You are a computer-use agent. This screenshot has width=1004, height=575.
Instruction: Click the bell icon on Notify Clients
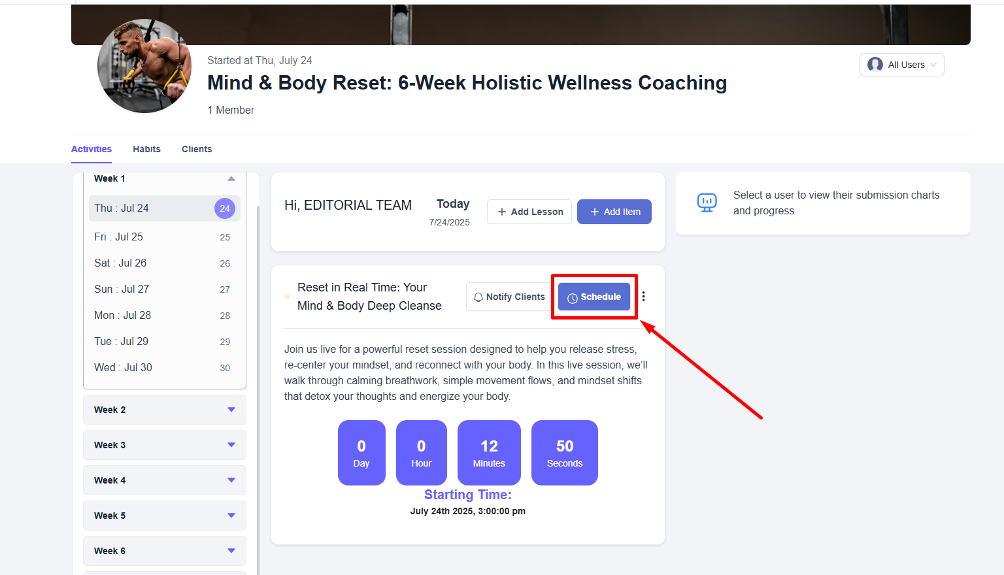click(478, 297)
